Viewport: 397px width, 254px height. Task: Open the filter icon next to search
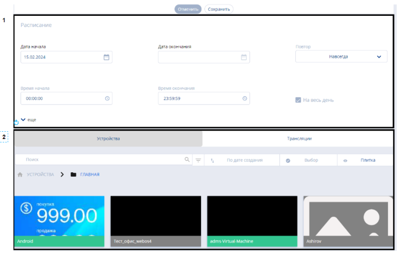(x=198, y=160)
